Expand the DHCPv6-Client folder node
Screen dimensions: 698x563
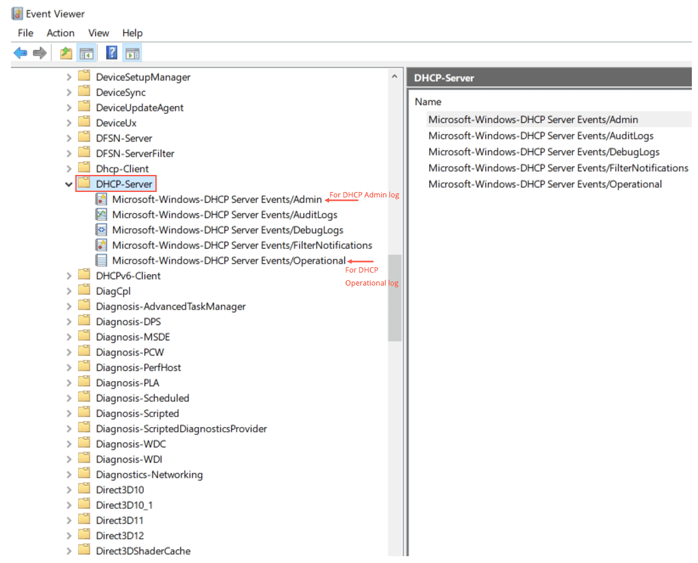pos(68,276)
